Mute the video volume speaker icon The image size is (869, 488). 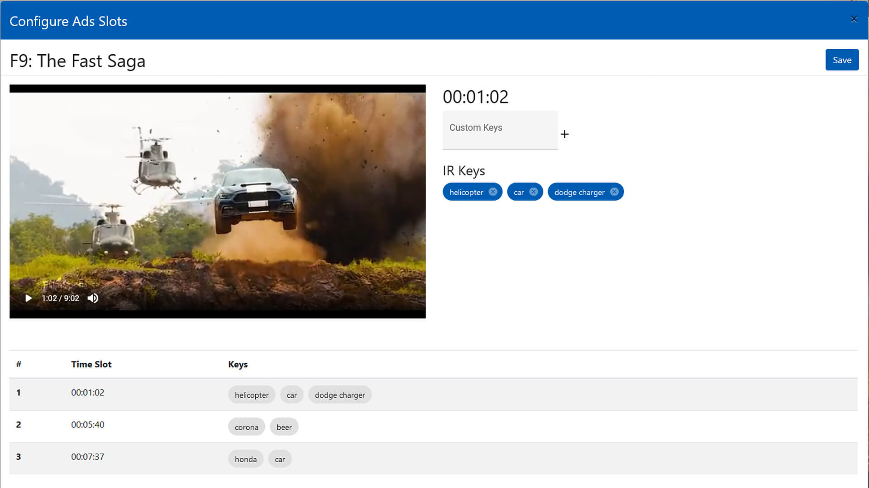click(93, 298)
